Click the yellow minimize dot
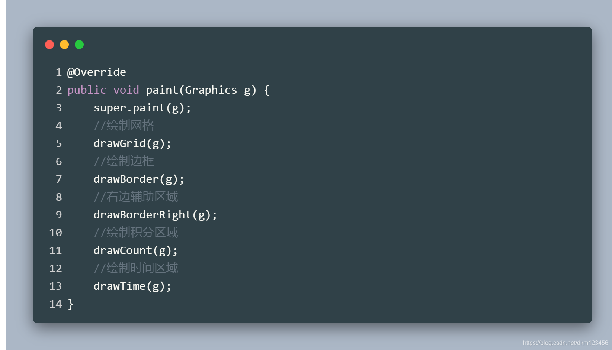Viewport: 612px width, 350px height. click(64, 45)
